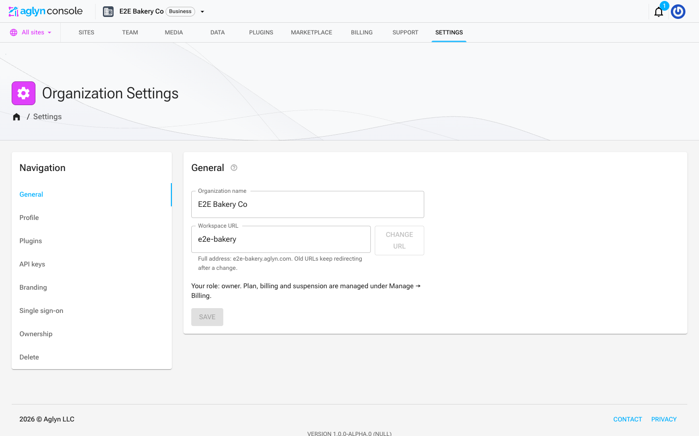The height and width of the screenshot is (436, 699).
Task: Click the Change URL button
Action: (x=399, y=240)
